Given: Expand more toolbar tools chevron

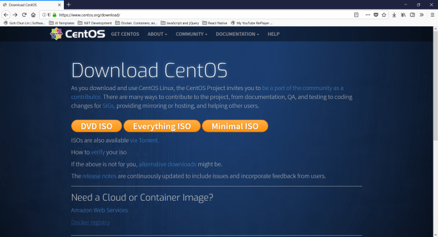Looking at the screenshot, I should tap(421, 15).
